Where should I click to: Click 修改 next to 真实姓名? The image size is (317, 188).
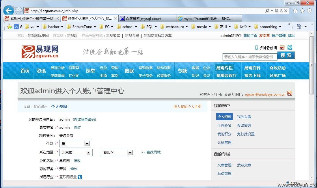click(77, 127)
